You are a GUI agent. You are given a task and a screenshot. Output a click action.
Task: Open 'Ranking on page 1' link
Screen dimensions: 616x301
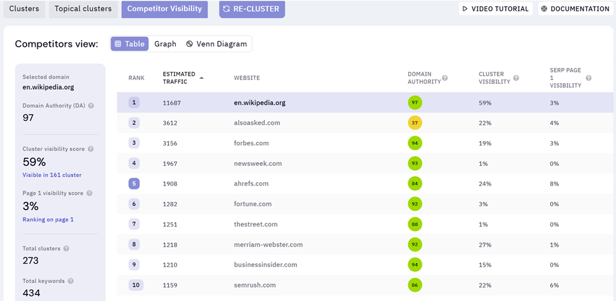(48, 220)
